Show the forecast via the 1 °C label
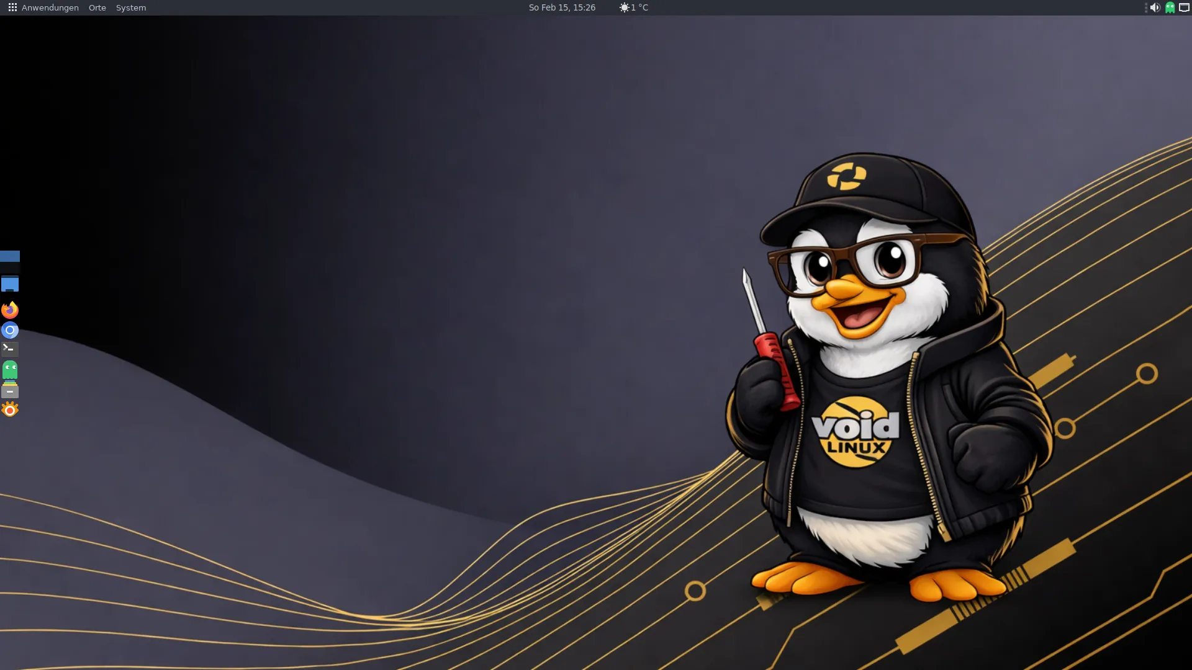 pos(640,7)
